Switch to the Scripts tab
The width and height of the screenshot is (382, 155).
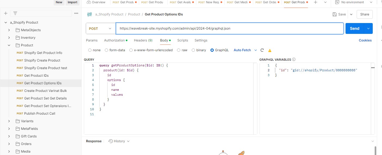tap(183, 40)
